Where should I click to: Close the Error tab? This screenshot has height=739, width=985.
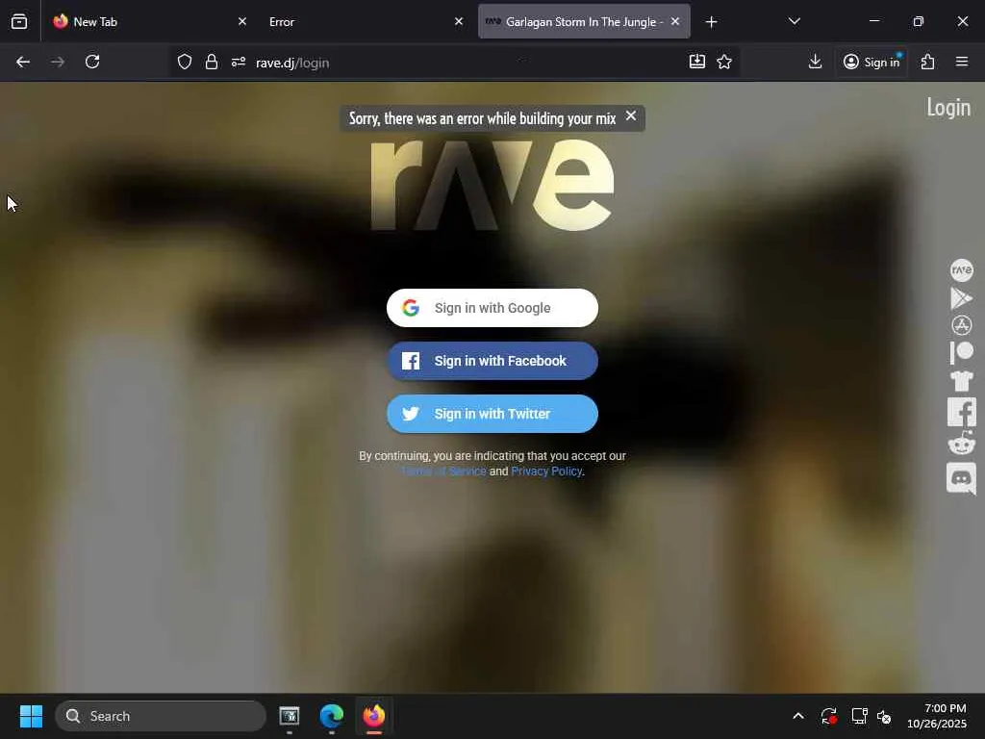pos(459,21)
